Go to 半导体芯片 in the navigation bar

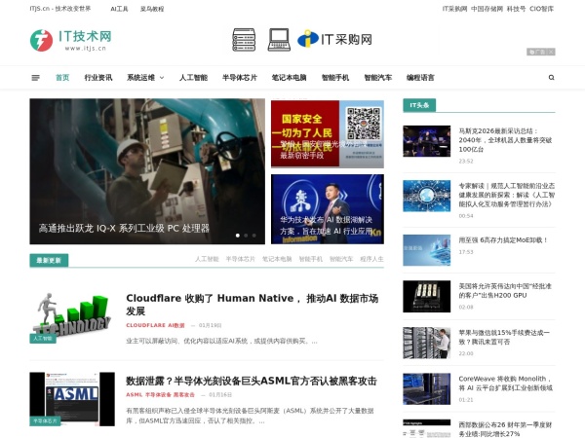[x=239, y=78]
